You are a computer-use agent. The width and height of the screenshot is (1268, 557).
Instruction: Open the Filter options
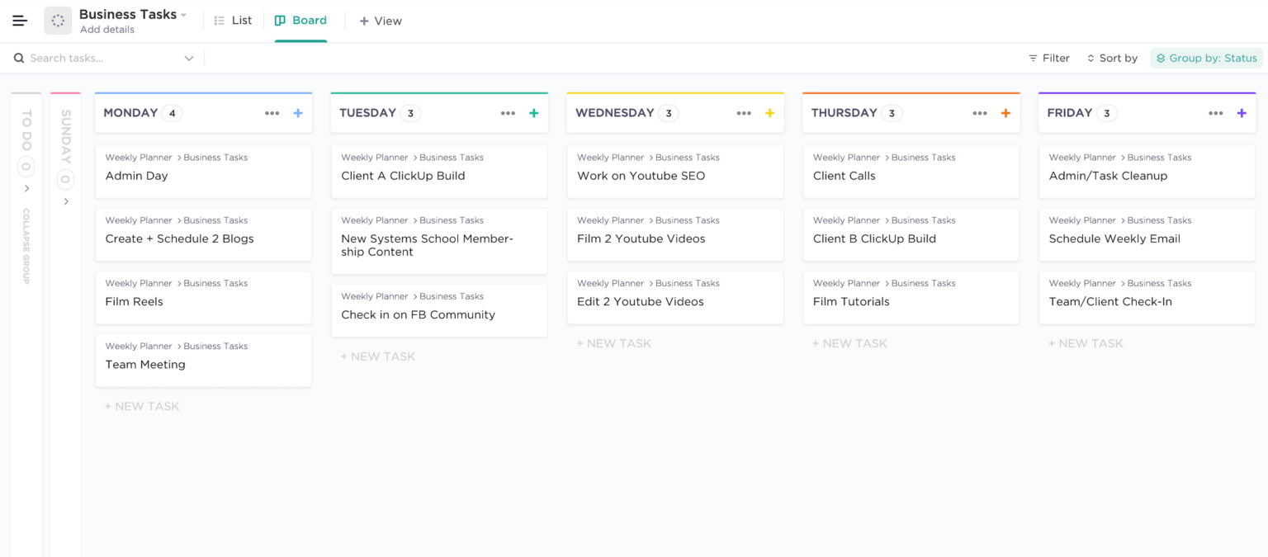(1049, 59)
